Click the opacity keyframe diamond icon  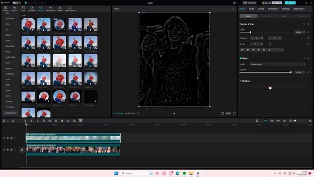(309, 72)
